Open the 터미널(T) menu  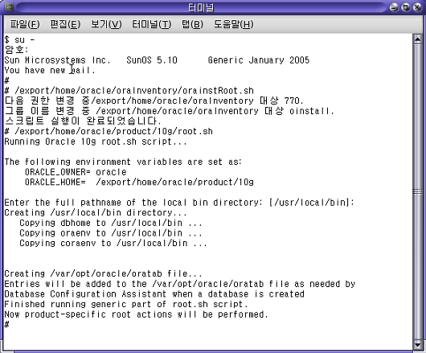pos(152,24)
